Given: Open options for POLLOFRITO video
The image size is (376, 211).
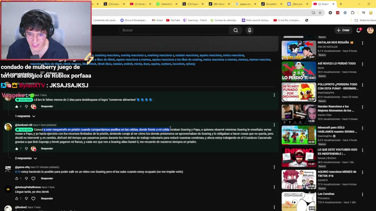Looking at the screenshot, I should [362, 85].
